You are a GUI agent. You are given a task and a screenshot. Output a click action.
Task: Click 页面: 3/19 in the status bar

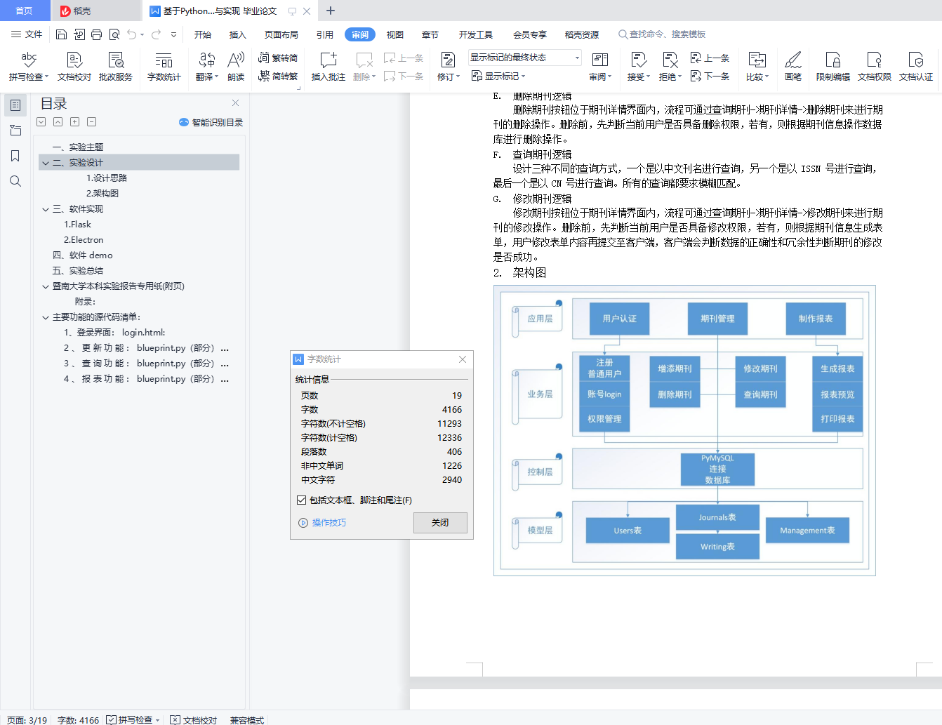tap(27, 720)
